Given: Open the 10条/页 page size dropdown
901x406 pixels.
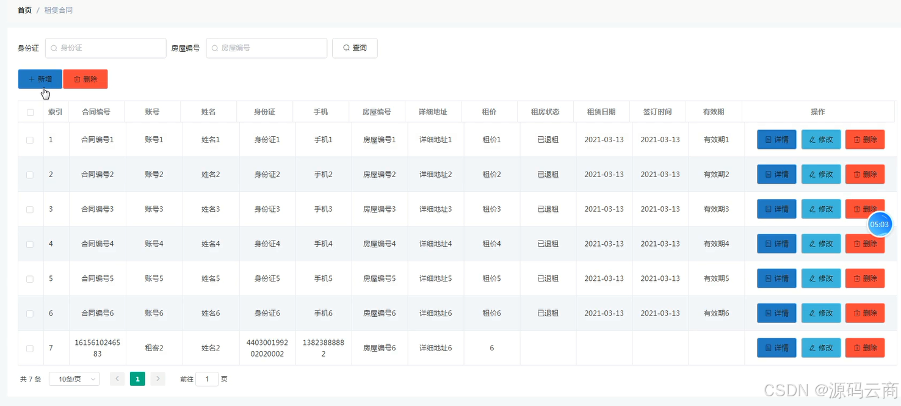Looking at the screenshot, I should point(74,379).
